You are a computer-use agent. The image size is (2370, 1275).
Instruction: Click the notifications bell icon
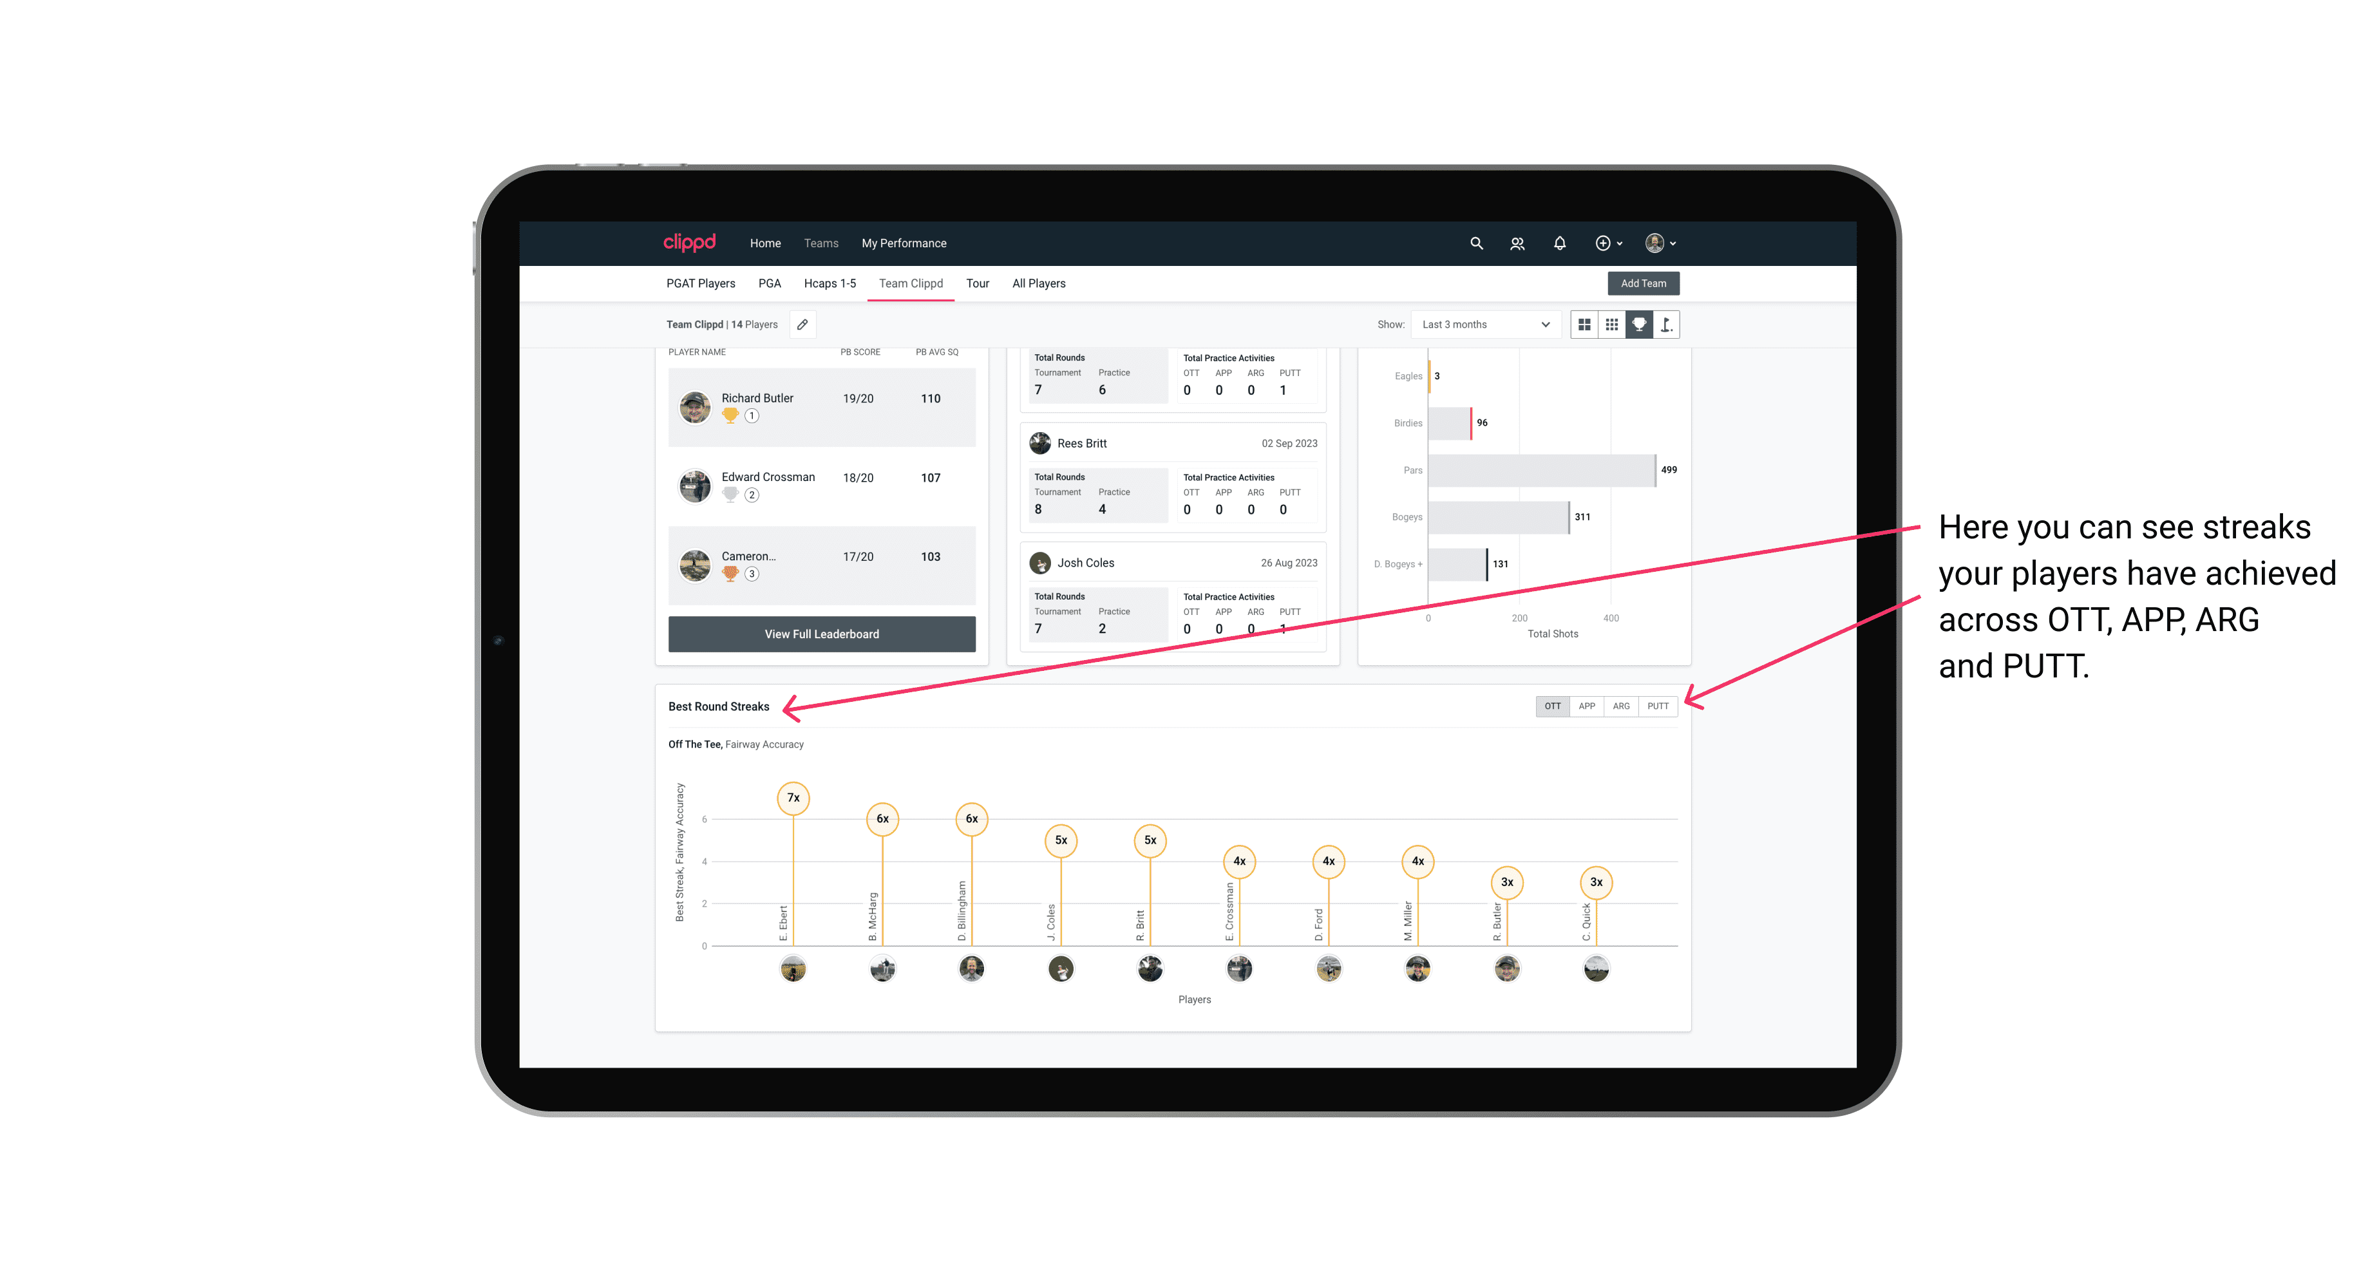coord(1557,243)
